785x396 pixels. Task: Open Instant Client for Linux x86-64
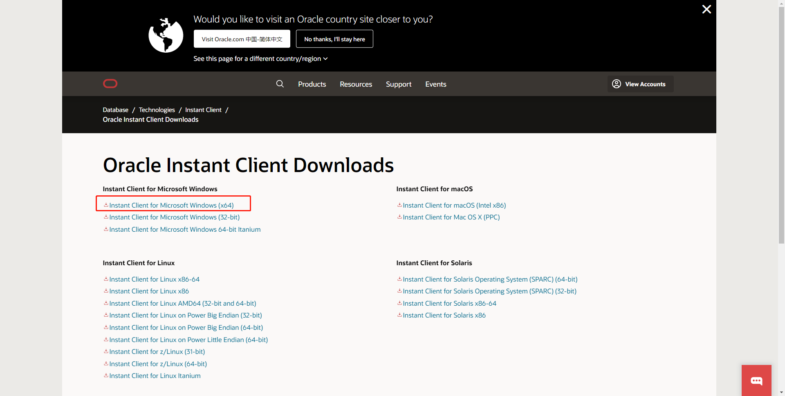click(x=154, y=279)
